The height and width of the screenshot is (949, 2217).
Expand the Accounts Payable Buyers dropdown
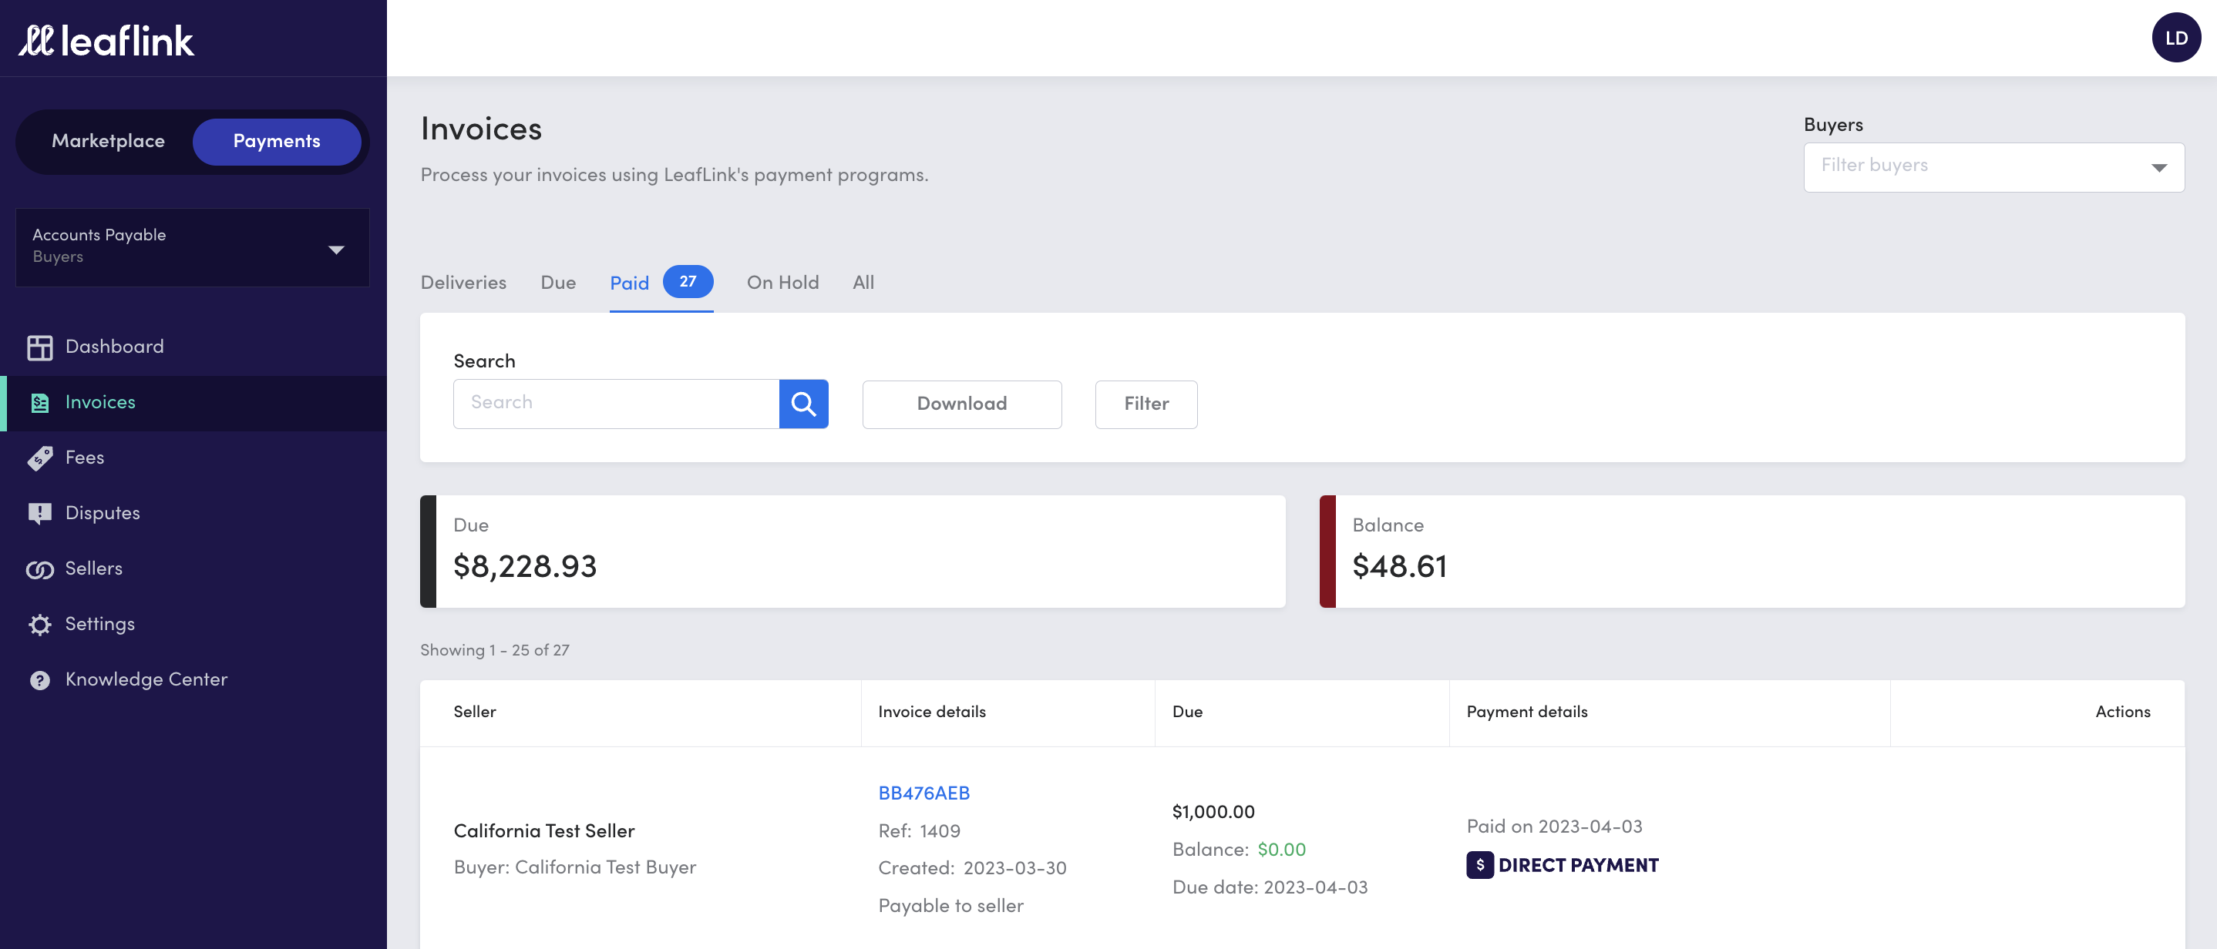193,247
